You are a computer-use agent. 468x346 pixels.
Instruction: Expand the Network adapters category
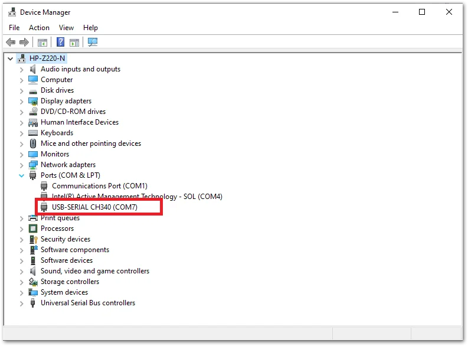21,165
